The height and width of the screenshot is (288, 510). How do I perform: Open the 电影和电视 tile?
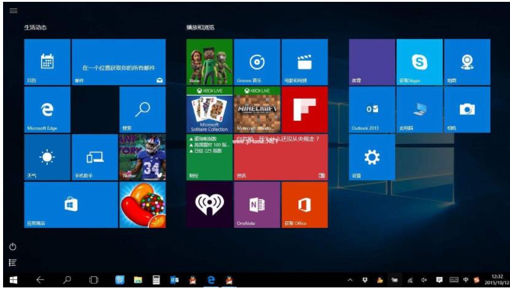click(x=305, y=62)
